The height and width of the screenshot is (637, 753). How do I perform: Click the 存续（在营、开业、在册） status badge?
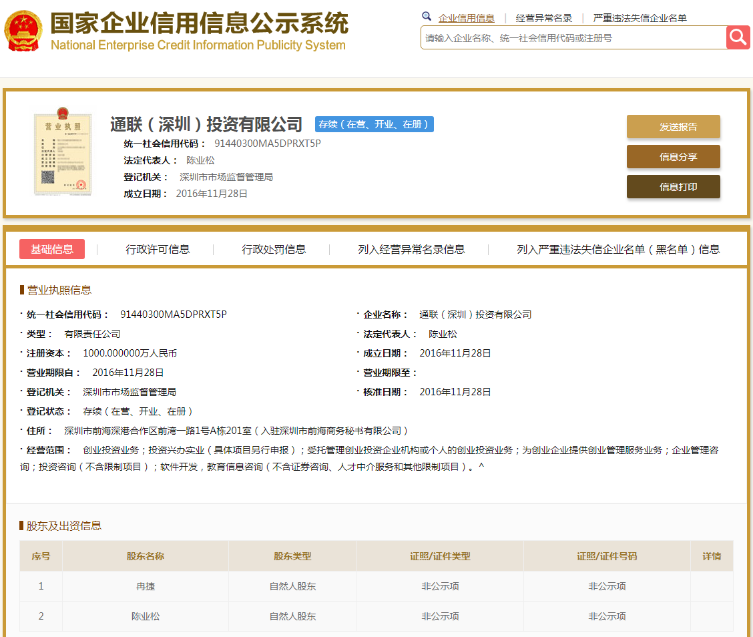[374, 124]
